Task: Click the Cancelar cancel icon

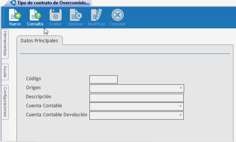Action: 118,15
